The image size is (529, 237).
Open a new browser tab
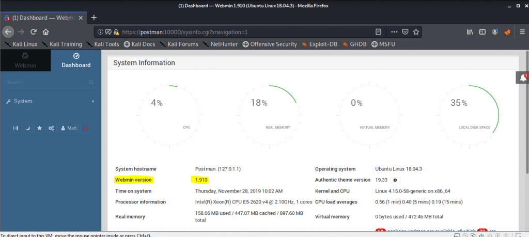[x=94, y=18]
